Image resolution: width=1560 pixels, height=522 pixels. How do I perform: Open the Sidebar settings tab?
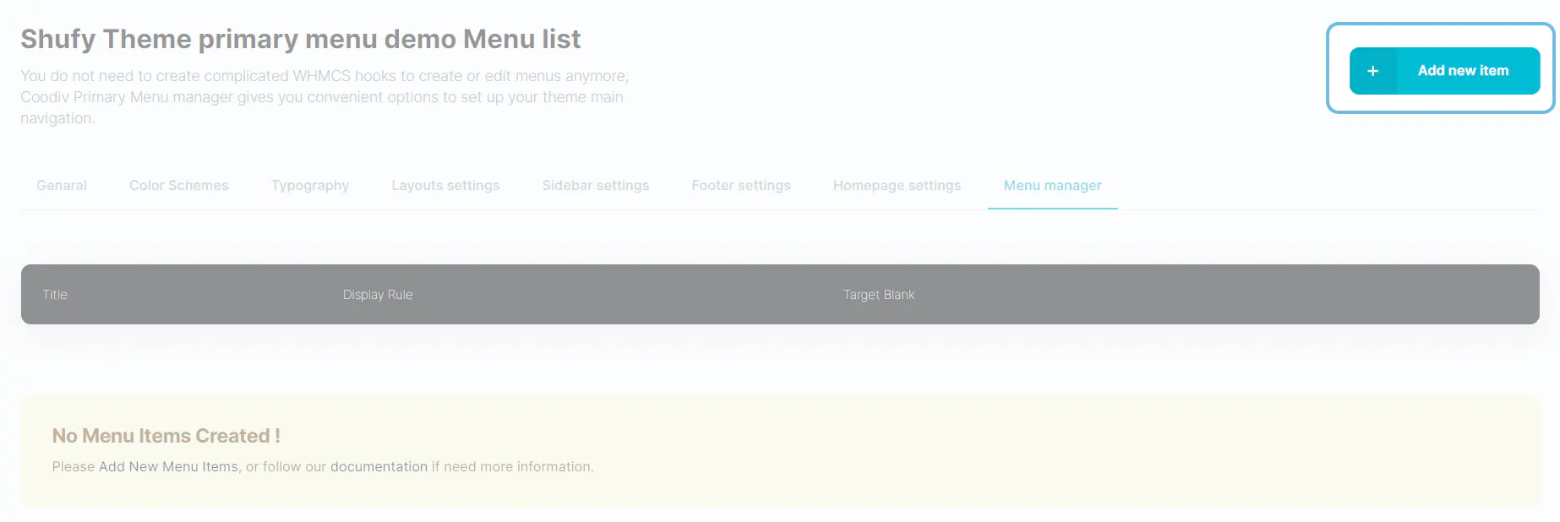pos(596,186)
